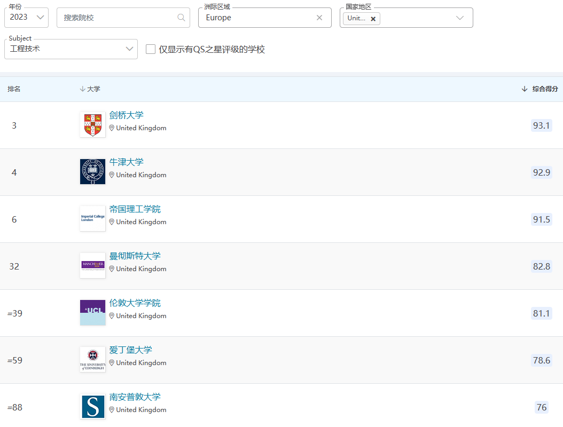Open the Imperial College London logo
This screenshot has height=427, width=563.
[92, 218]
